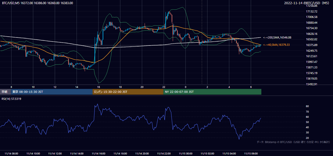Click the price axis label 15997.47
Viewport: 333px width, 156px height.
[x=312, y=62]
